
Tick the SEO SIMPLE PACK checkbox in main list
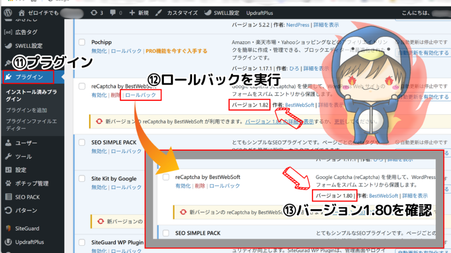click(x=82, y=142)
